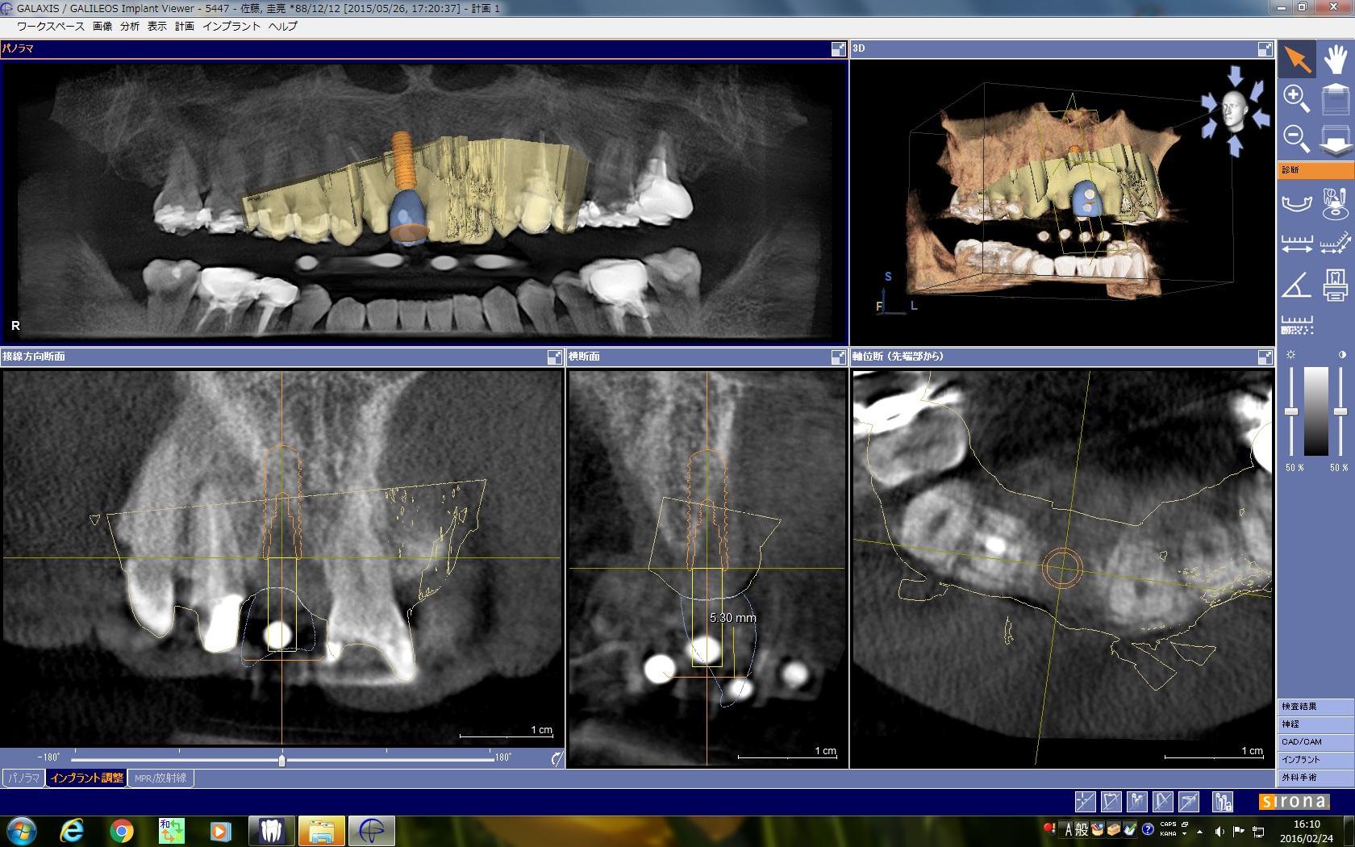This screenshot has height=847, width=1355.
Task: Open File Explorer from taskbar
Action: pyautogui.click(x=322, y=831)
